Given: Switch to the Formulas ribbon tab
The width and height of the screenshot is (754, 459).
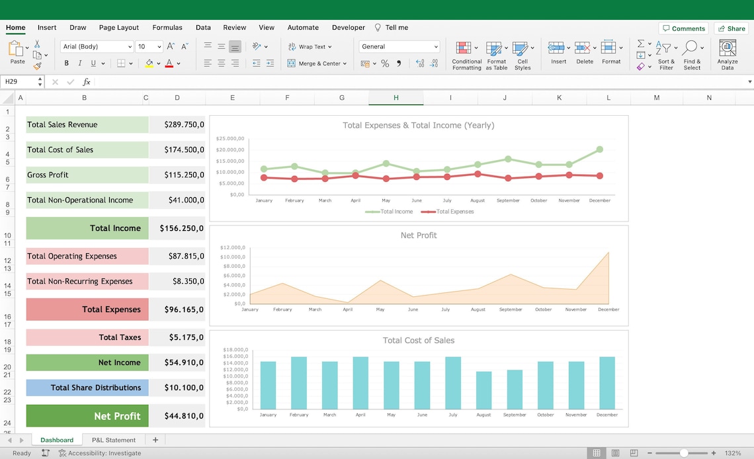Looking at the screenshot, I should 167,27.
